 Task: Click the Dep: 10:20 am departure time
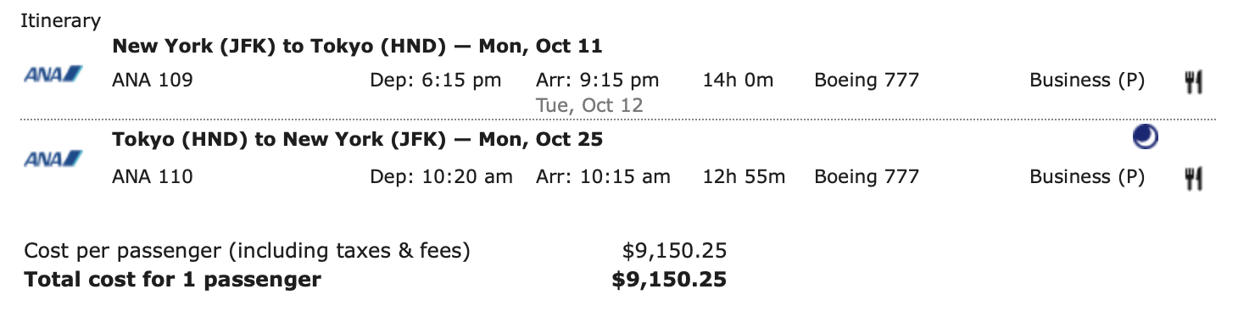[442, 177]
